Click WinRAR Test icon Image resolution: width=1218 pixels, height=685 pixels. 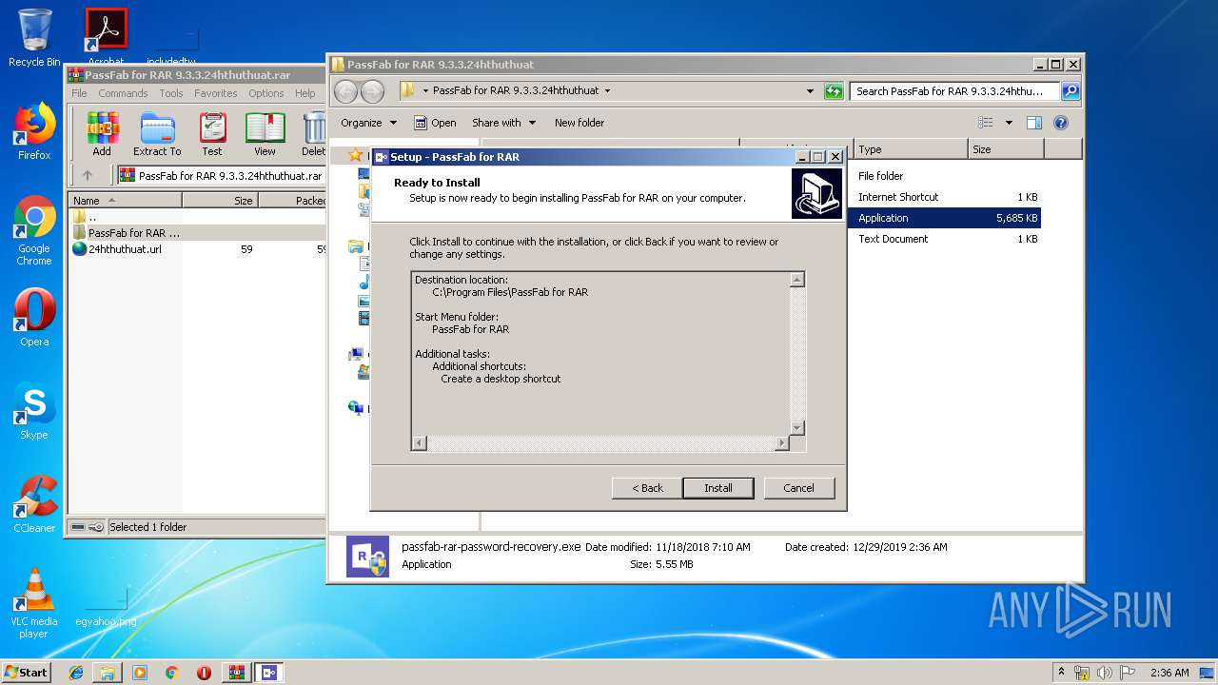pyautogui.click(x=212, y=134)
